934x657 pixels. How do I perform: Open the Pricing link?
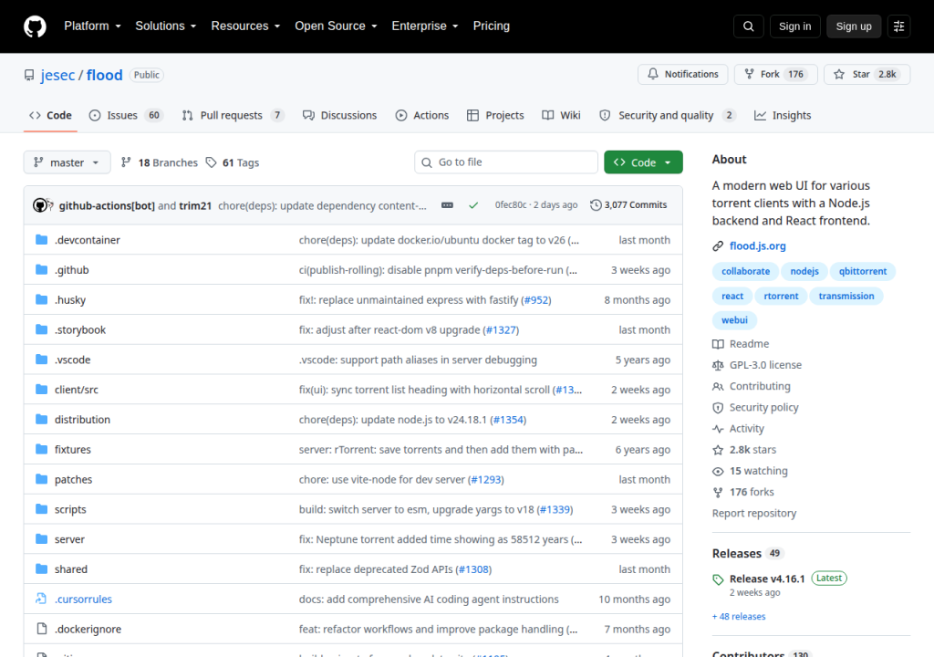click(x=492, y=26)
